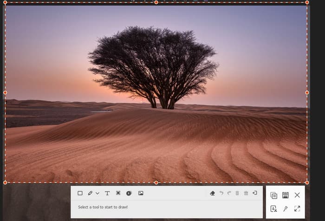The image size is (325, 221).
Task: Undo the last annotation
Action: click(x=221, y=193)
